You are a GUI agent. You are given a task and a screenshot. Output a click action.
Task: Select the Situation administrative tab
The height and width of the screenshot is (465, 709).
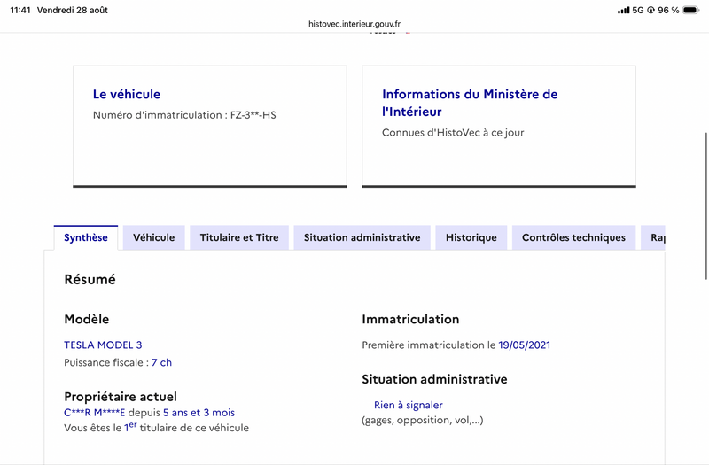[x=362, y=237]
